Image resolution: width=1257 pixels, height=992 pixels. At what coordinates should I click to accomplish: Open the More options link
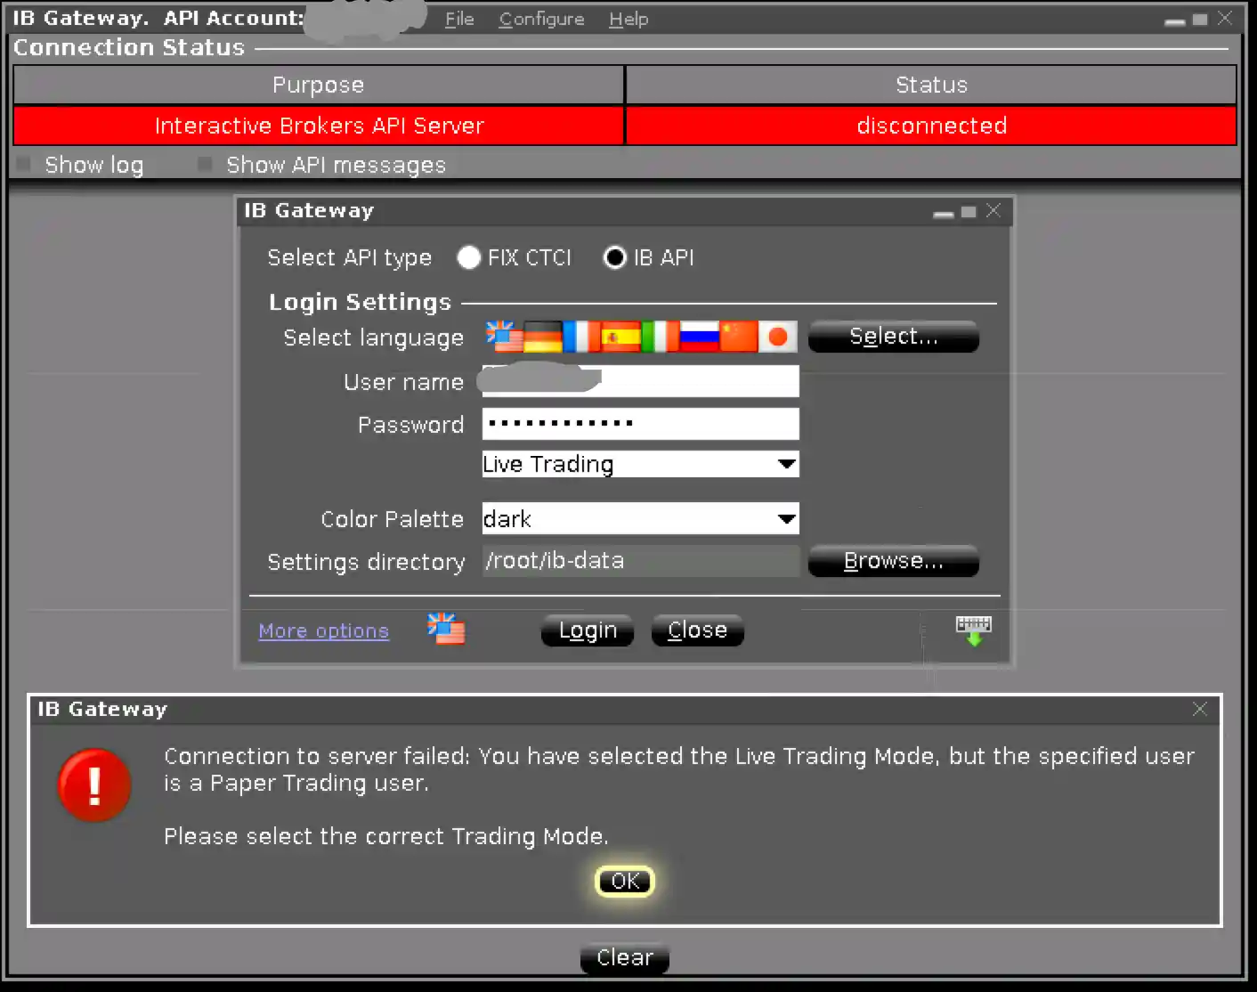(324, 630)
